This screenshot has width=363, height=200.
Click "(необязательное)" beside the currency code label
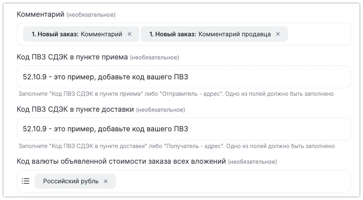tap(252, 162)
